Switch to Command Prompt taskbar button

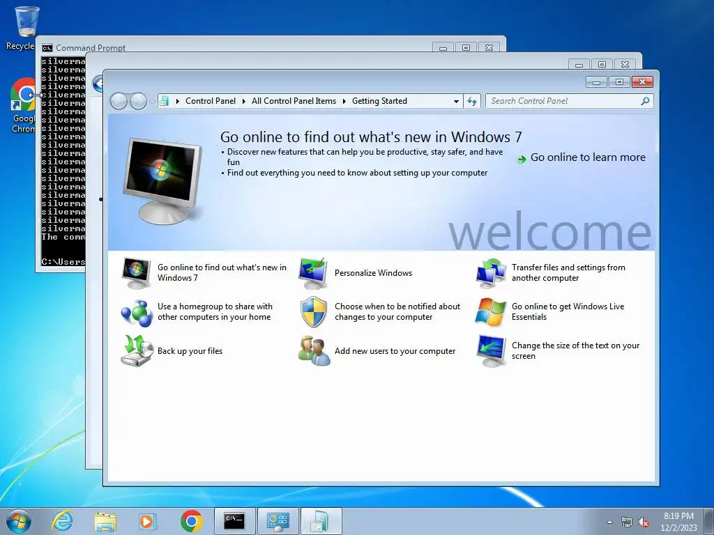(234, 521)
